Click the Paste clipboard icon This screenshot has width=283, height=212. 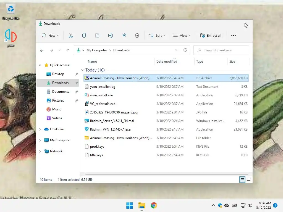[x=97, y=36]
